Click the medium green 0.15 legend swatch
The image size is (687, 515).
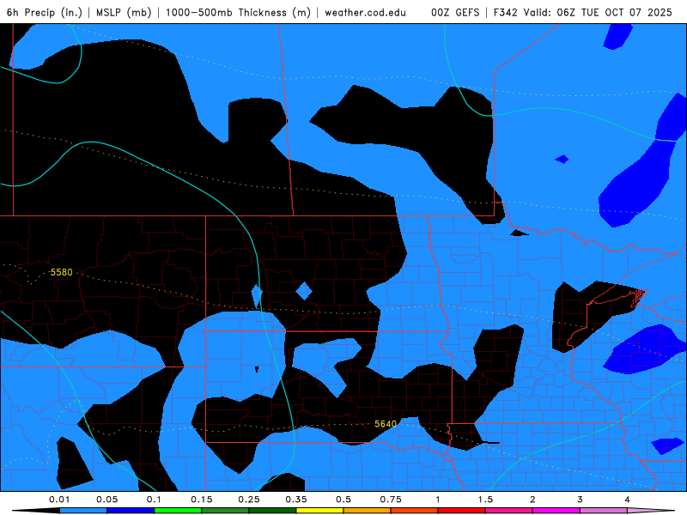tap(225, 511)
